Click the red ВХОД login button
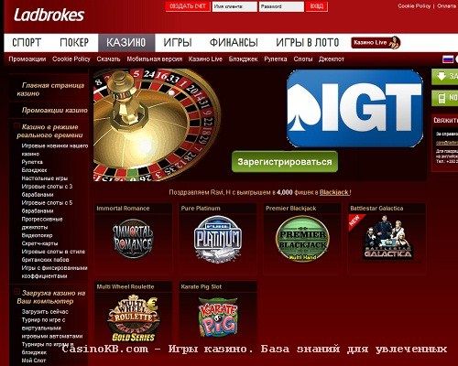 pyautogui.click(x=316, y=6)
